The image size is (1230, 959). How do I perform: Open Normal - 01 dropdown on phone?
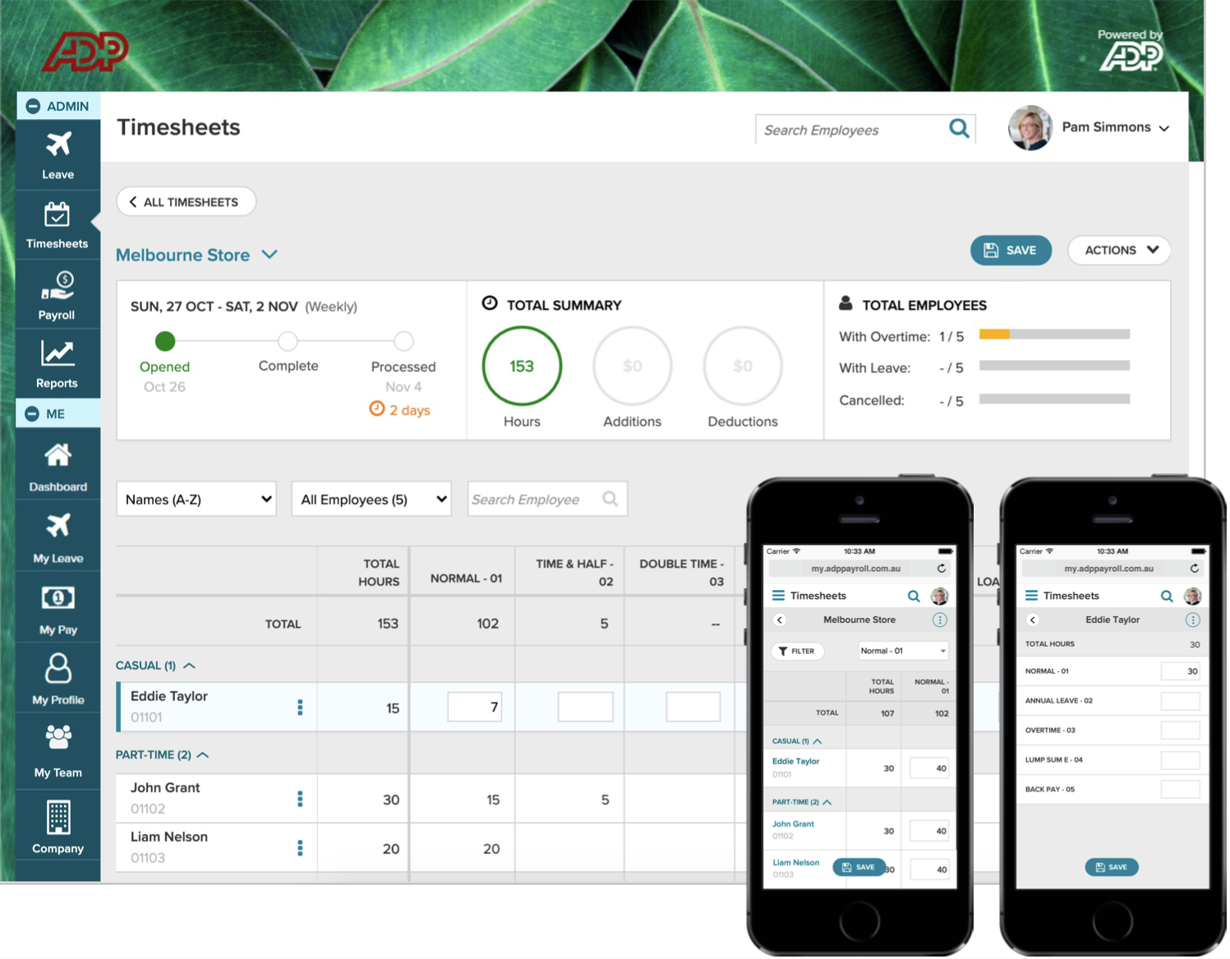(903, 652)
